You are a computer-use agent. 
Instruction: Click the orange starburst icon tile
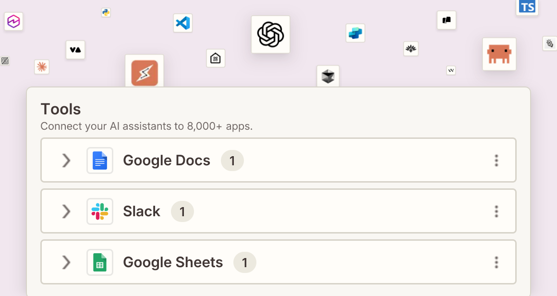pyautogui.click(x=42, y=67)
